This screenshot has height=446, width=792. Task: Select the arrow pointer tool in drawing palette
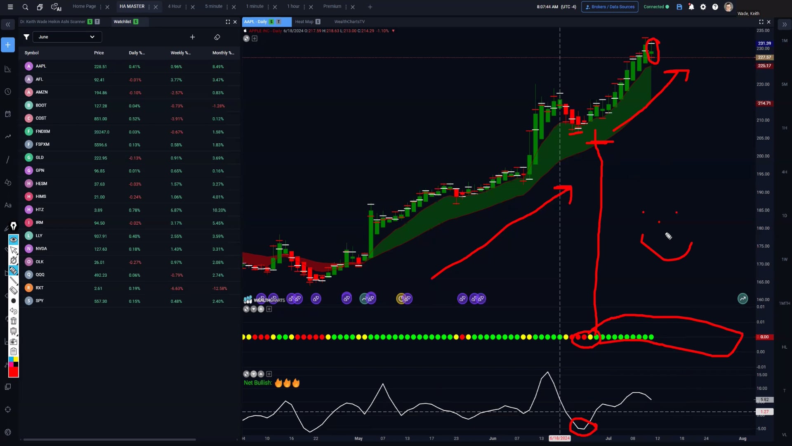[x=14, y=250]
